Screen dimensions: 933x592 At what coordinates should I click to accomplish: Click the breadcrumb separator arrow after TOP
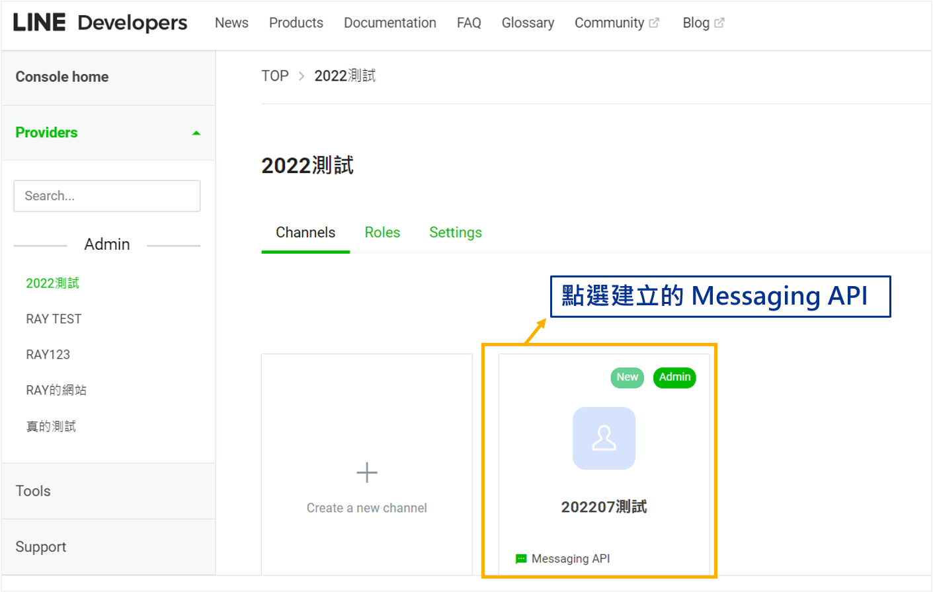click(301, 76)
